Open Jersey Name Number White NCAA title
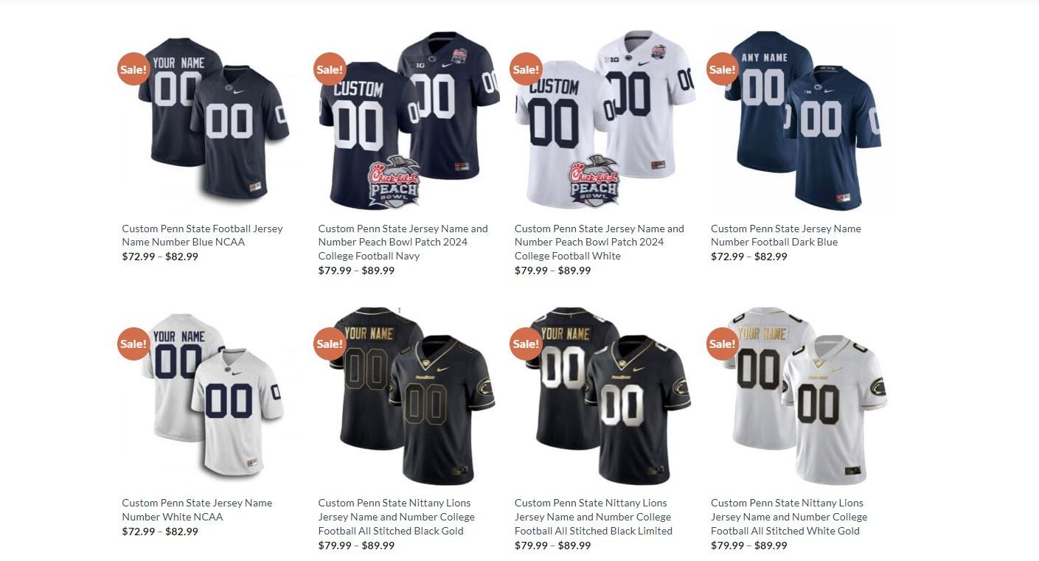 197,509
